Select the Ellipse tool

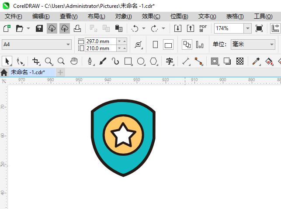click(141, 61)
